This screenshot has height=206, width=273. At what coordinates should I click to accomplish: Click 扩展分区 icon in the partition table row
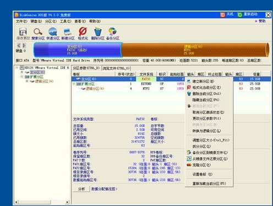[79, 84]
